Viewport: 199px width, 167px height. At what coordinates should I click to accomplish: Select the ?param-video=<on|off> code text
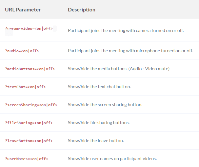pos(29,28)
